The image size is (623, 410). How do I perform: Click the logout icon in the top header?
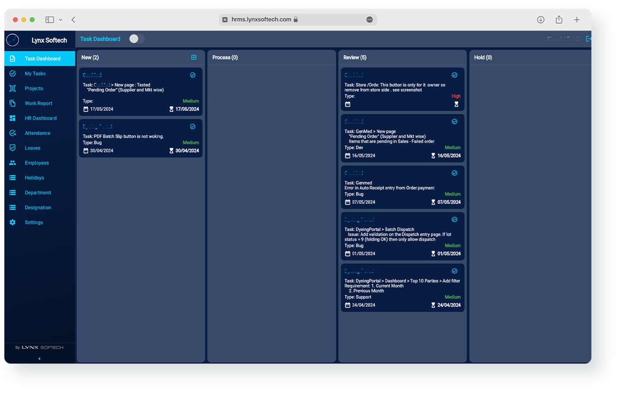click(588, 39)
